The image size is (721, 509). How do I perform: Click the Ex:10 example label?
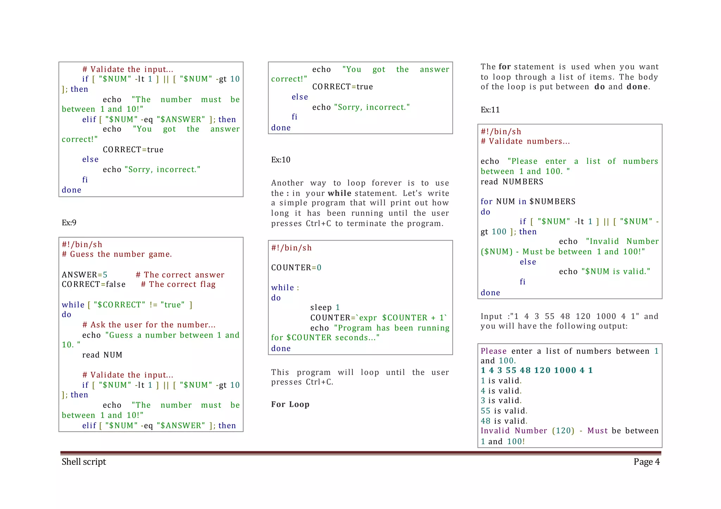click(x=281, y=160)
